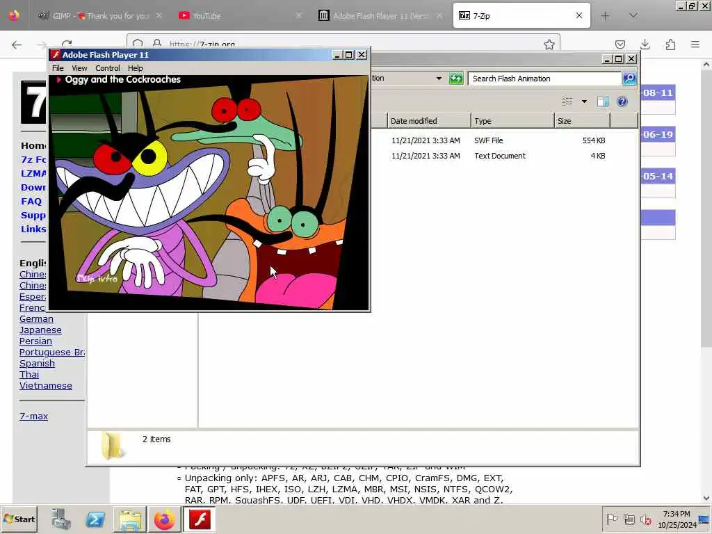Click the folder icon in details pane

pyautogui.click(x=112, y=446)
